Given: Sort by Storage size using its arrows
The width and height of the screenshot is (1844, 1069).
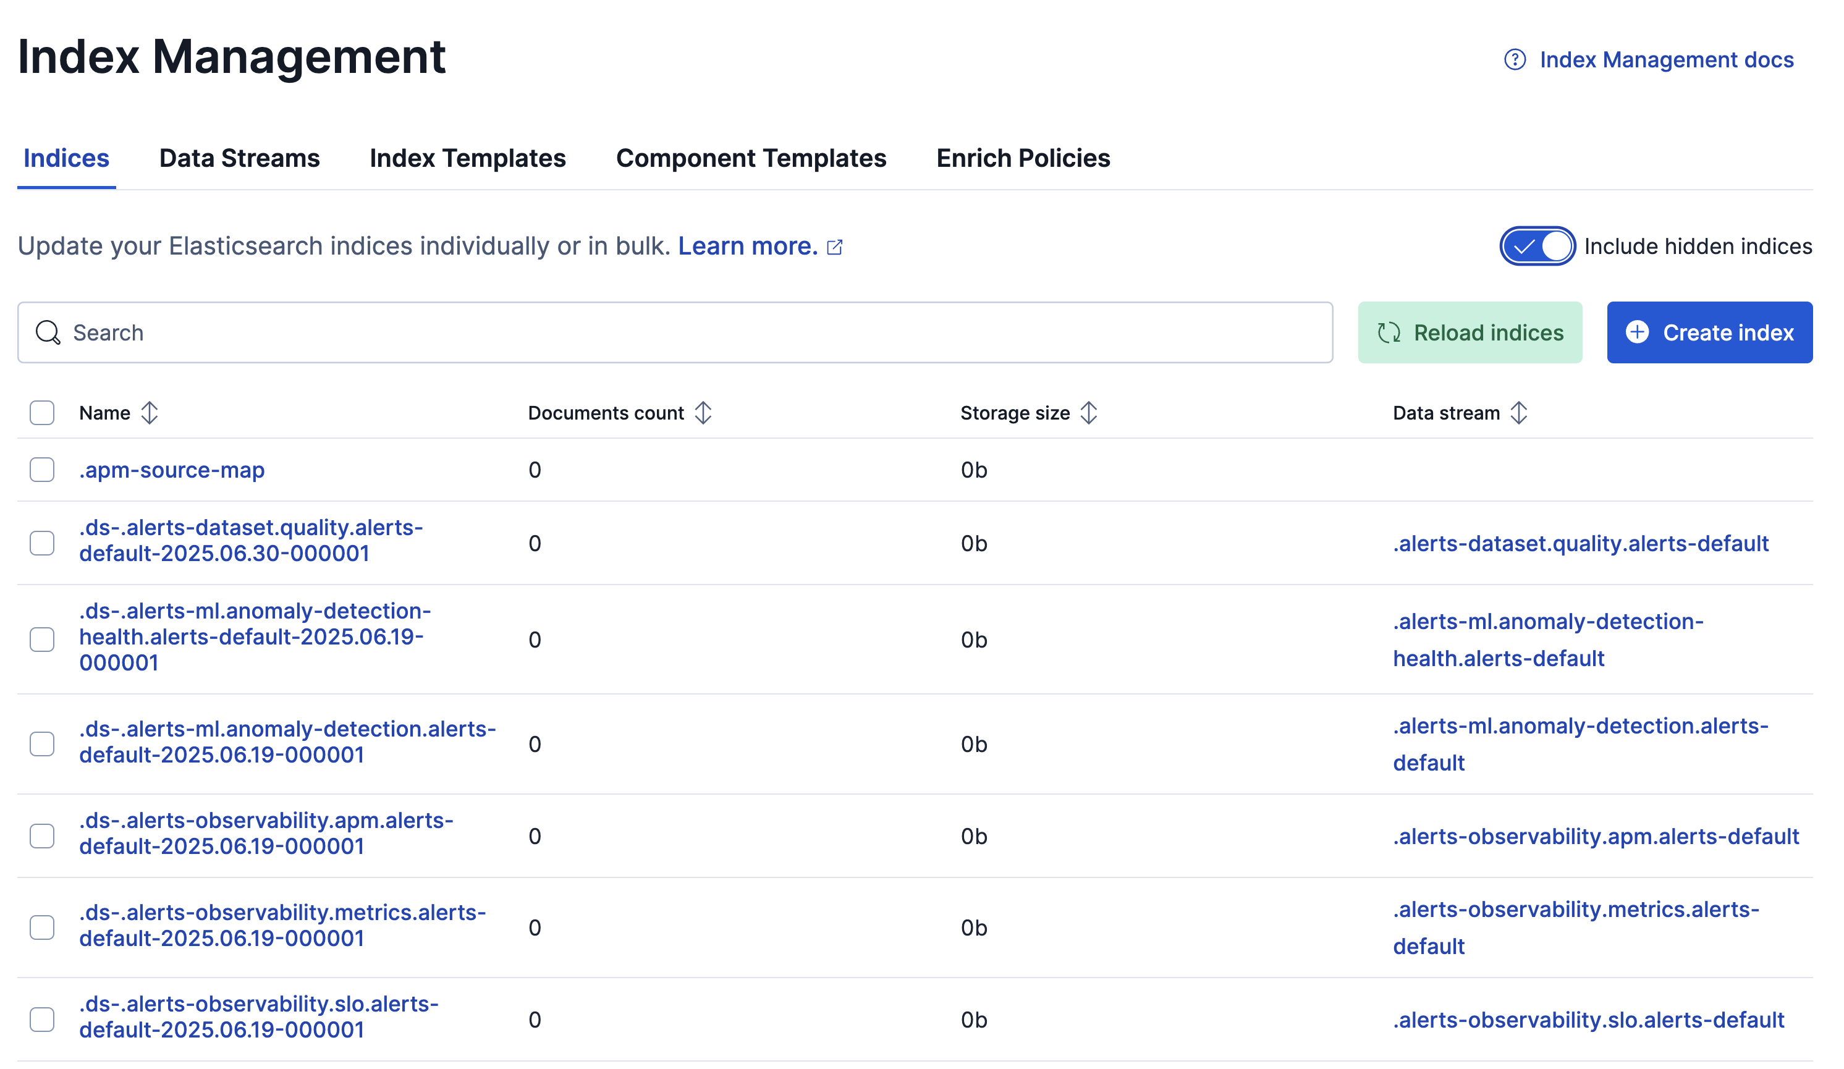Looking at the screenshot, I should point(1089,413).
